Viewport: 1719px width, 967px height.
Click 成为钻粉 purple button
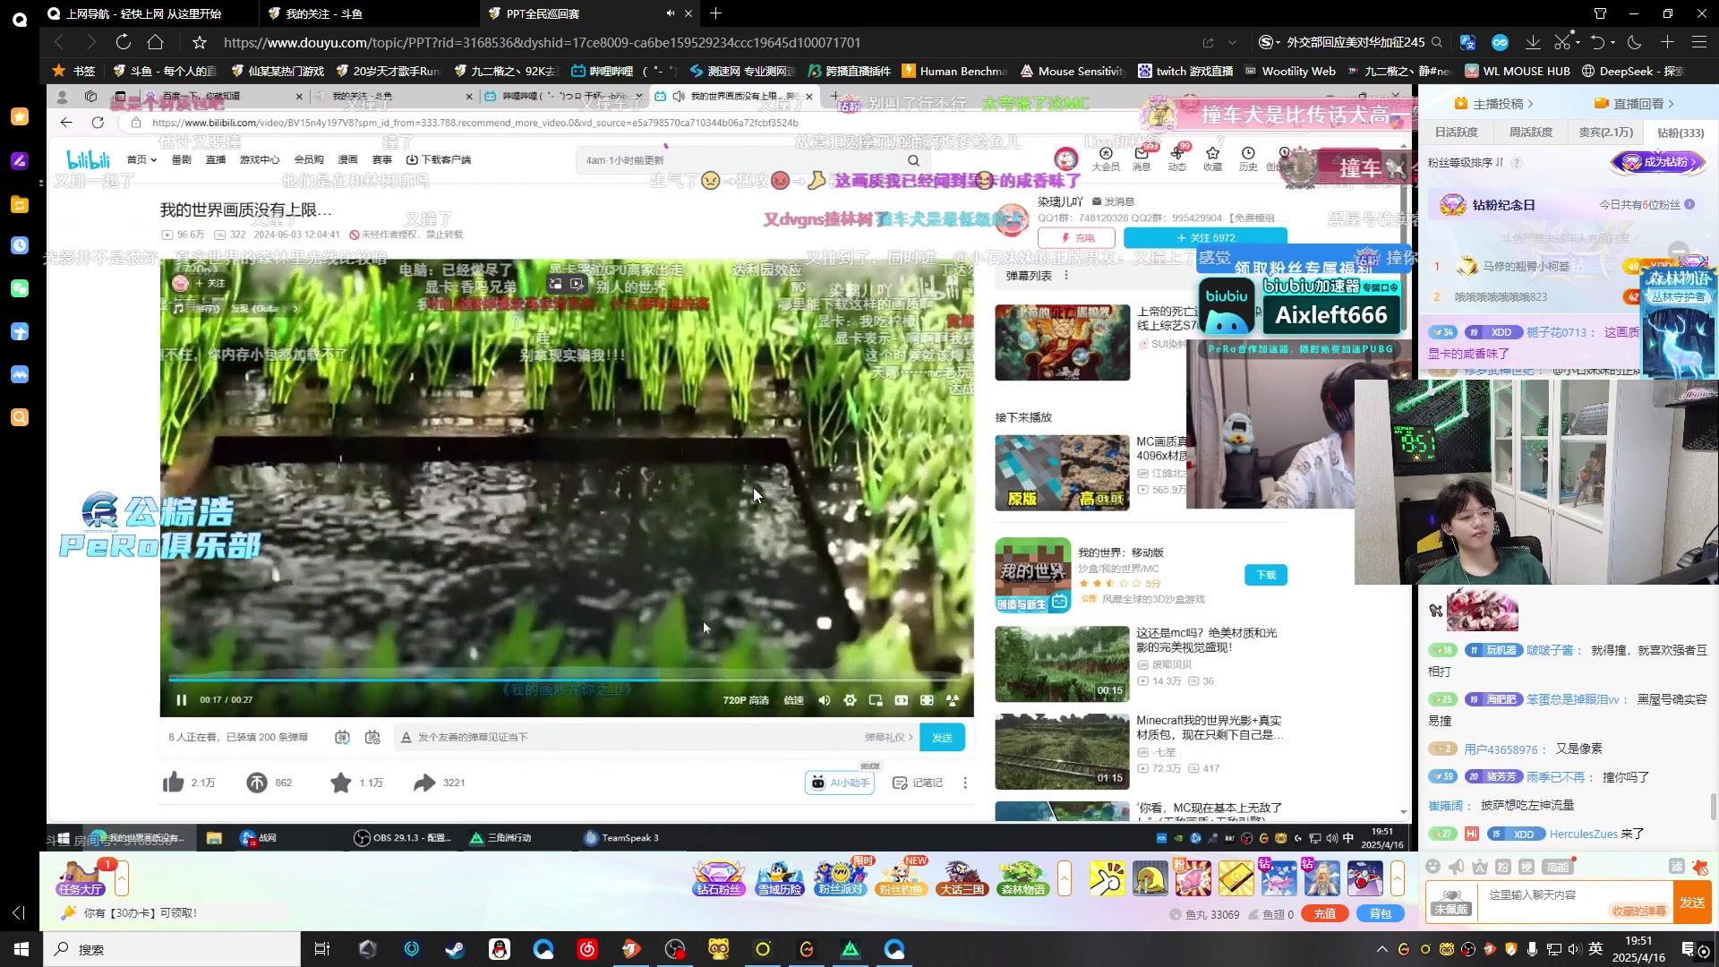(1658, 162)
